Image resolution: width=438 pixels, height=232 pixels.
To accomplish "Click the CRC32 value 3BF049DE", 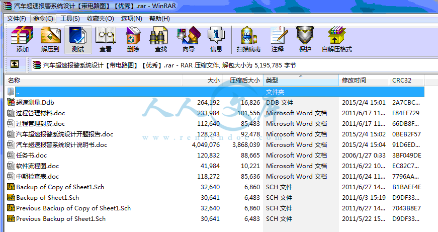I will click(407, 156).
